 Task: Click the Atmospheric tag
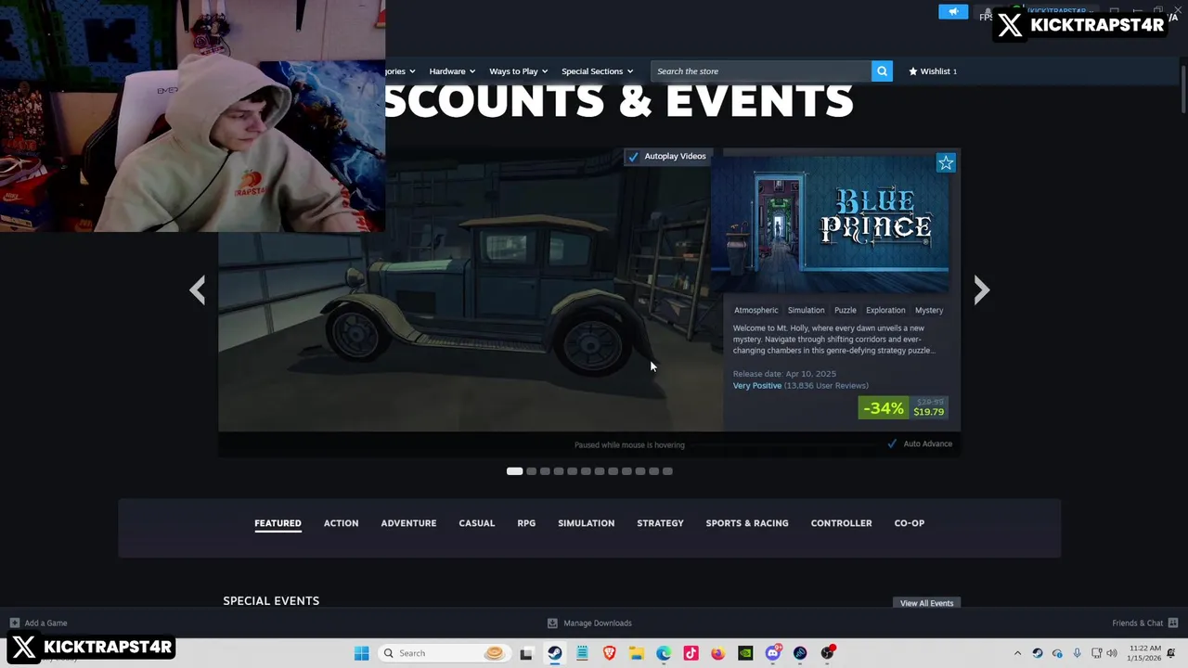pyautogui.click(x=756, y=310)
